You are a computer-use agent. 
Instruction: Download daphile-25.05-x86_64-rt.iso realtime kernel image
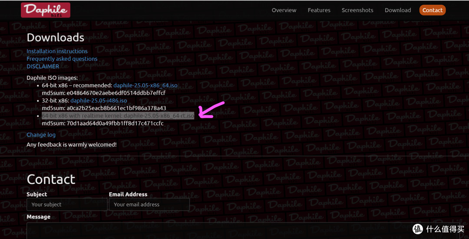click(159, 116)
